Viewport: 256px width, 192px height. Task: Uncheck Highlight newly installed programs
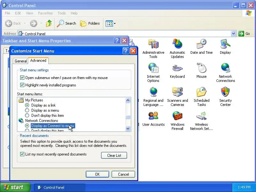pyautogui.click(x=22, y=85)
